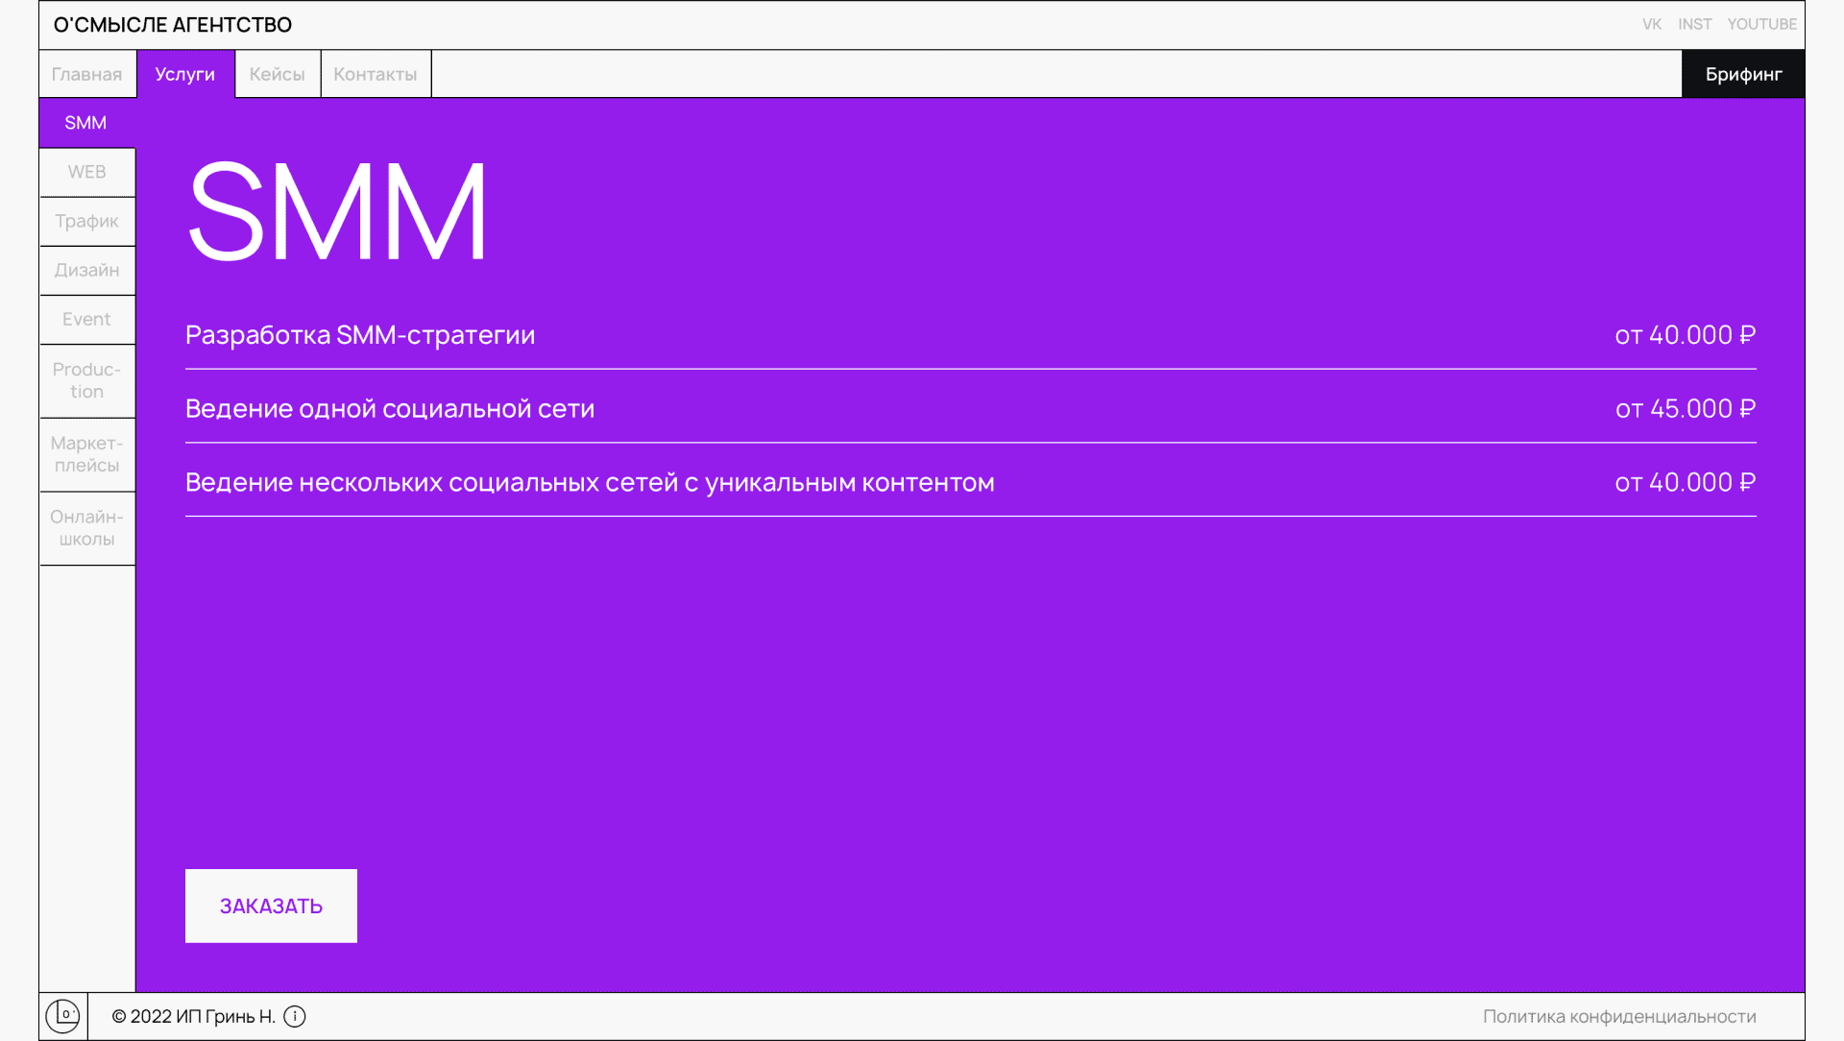Open Политика конфиденциальности link
Screen dimensions: 1844x1041
(1618, 1016)
